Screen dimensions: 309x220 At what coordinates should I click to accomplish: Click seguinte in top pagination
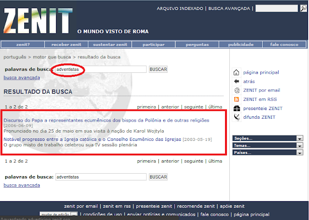[x=194, y=107]
